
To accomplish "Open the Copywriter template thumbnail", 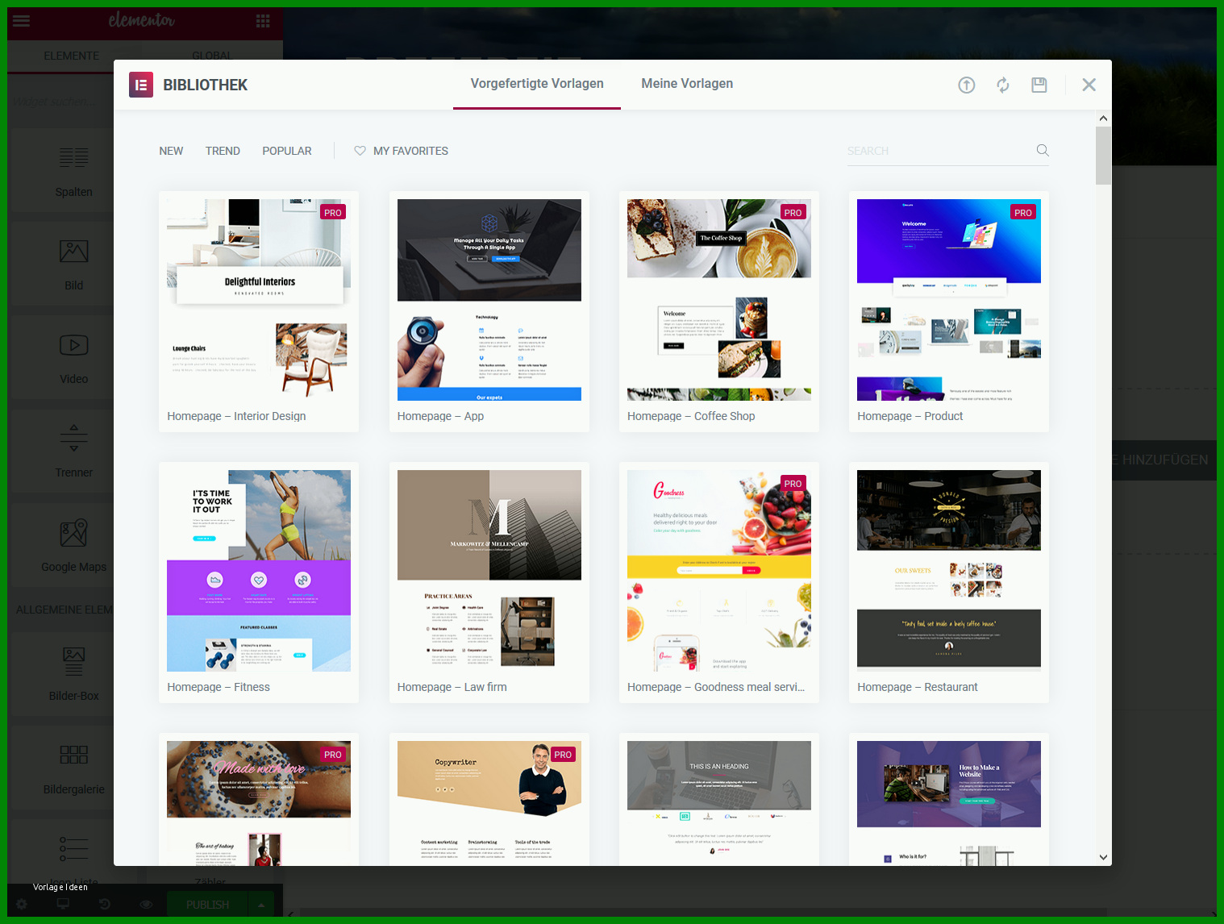I will [x=489, y=803].
